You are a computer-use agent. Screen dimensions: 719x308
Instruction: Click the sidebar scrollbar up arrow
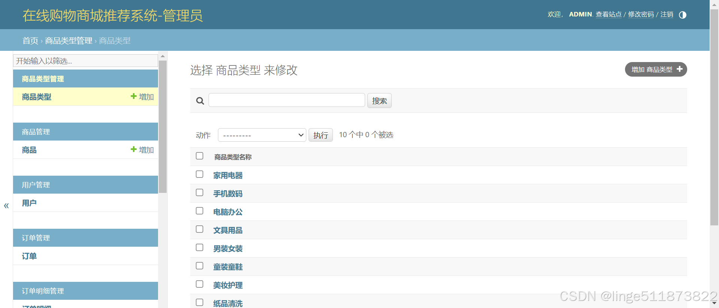tap(163, 56)
